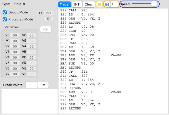Select trace line '21E CALL 320'
This screenshot has width=169, height=115.
pos(74,76)
